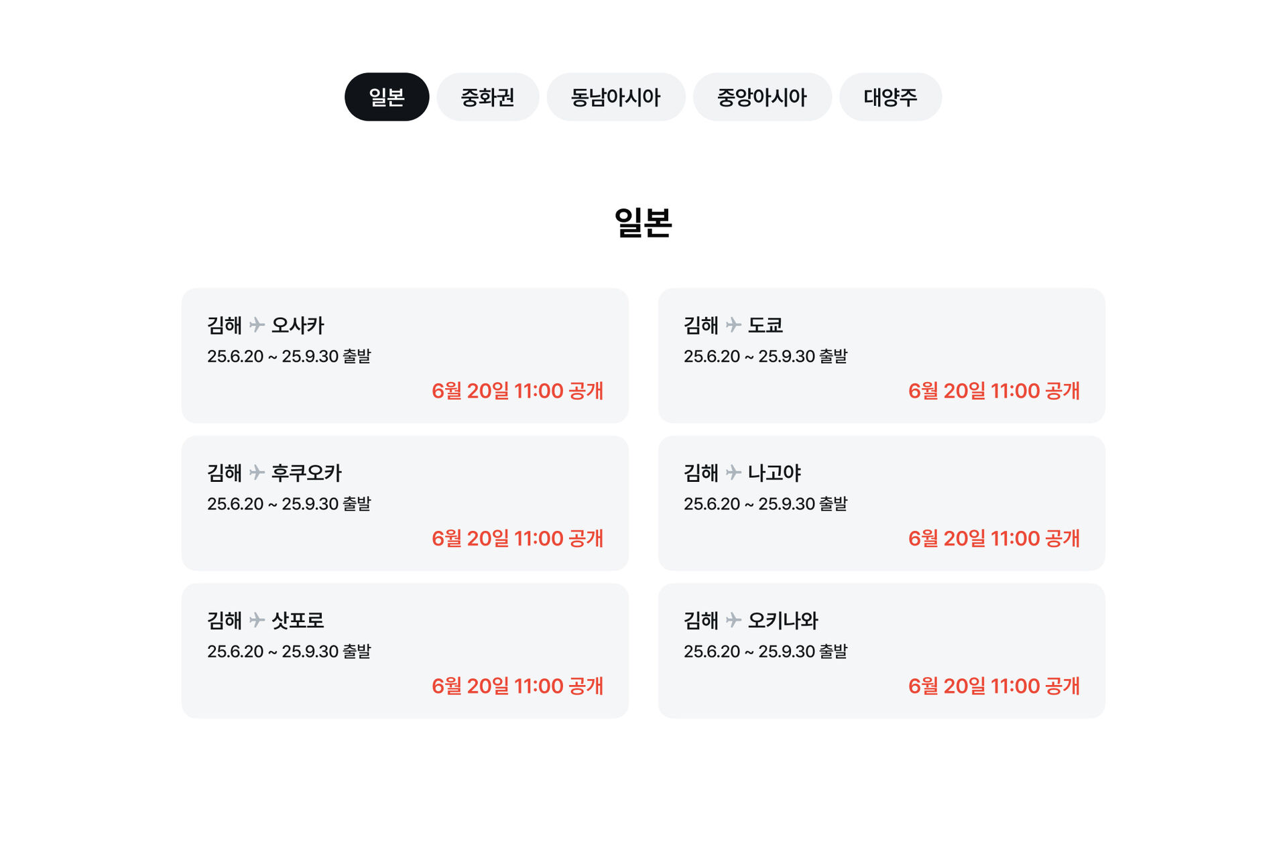This screenshot has width=1287, height=864.
Task: Click the airplane icon beside 오키나와
Action: (733, 620)
